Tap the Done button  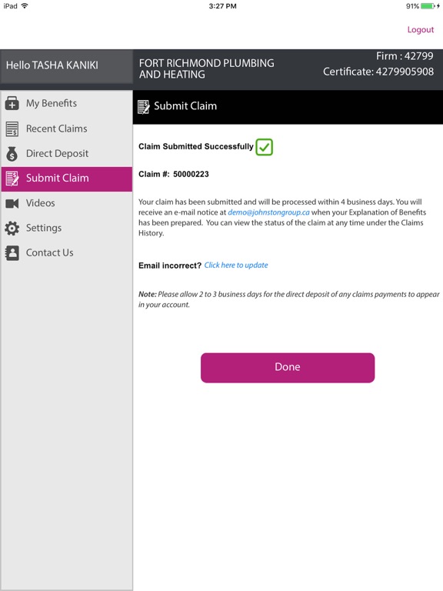(x=288, y=368)
